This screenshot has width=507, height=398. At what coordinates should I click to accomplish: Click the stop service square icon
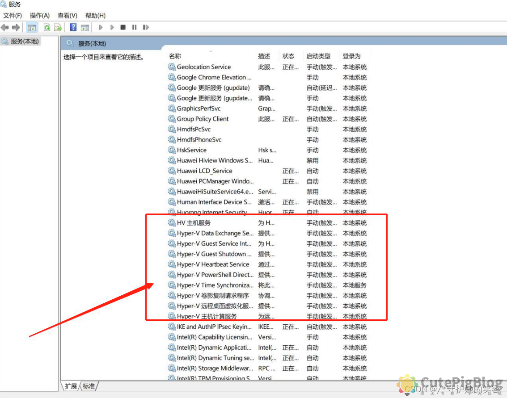pos(123,27)
